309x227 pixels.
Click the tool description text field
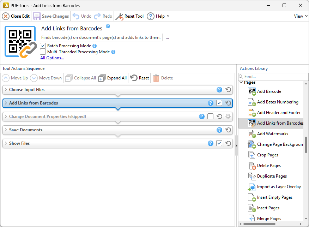pyautogui.click(x=101, y=37)
